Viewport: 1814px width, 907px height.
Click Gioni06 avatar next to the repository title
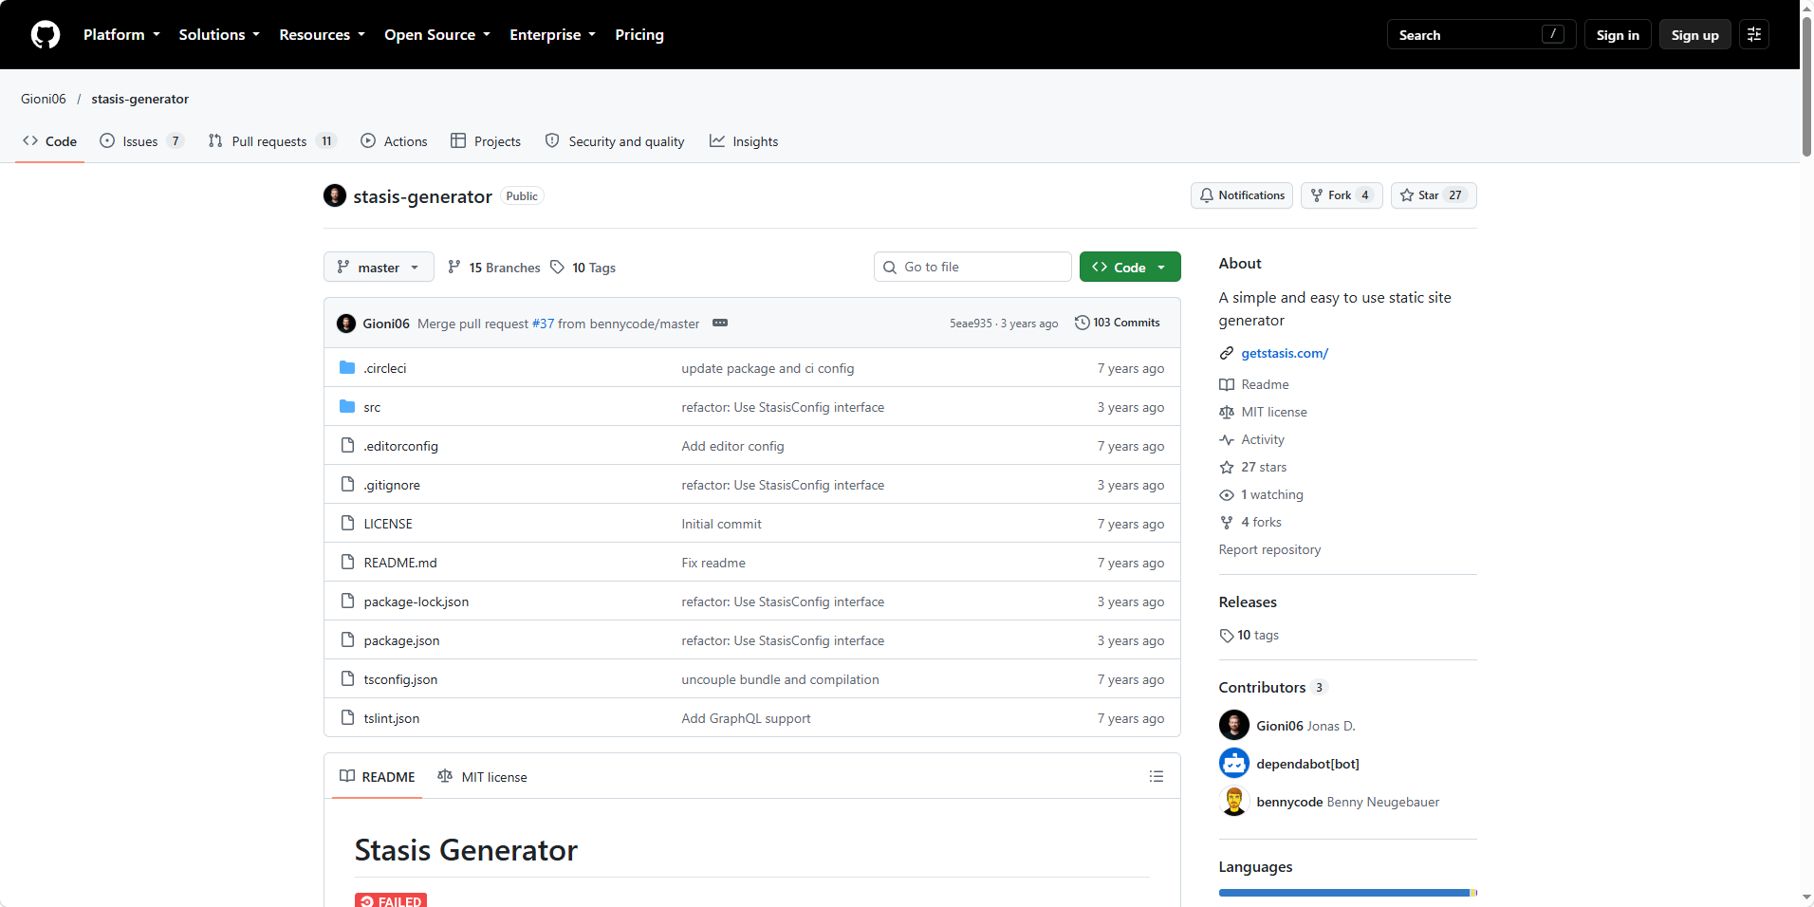pyautogui.click(x=335, y=195)
